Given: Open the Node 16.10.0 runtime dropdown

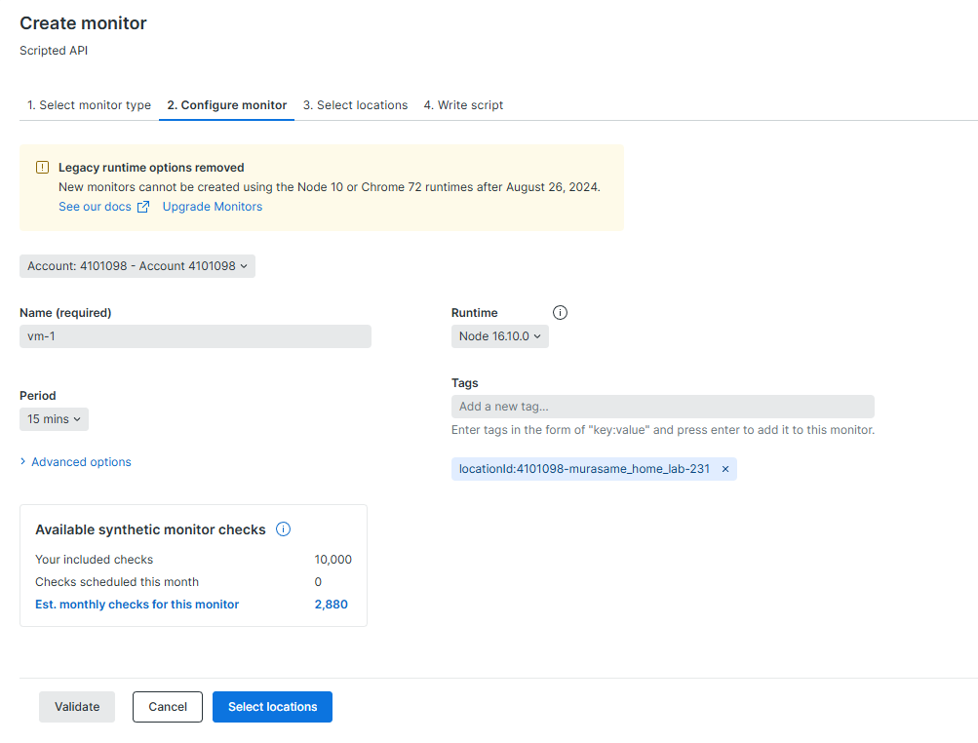Looking at the screenshot, I should (499, 336).
